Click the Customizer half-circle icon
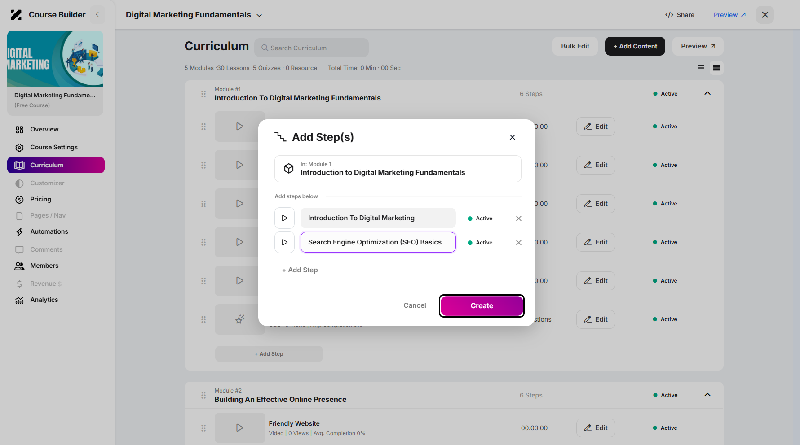Screen dimensions: 800x445 tap(19, 183)
